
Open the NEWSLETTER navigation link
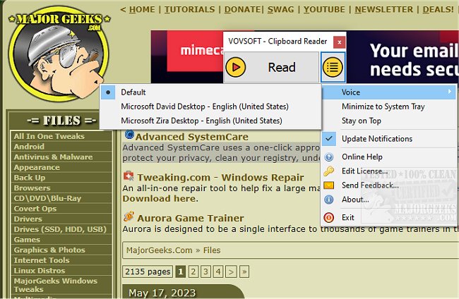pos(383,10)
